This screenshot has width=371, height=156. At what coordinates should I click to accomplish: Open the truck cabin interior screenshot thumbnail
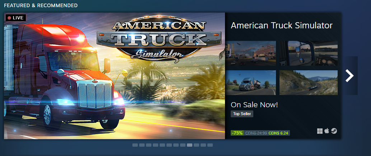(x=309, y=53)
